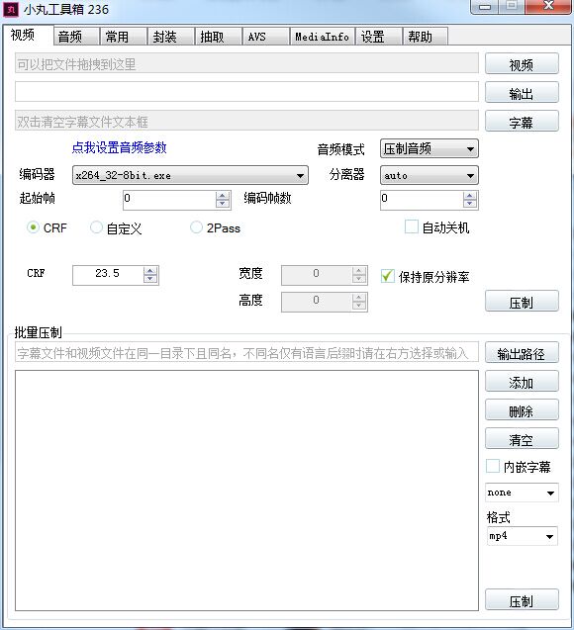Click the batch 压制 button at bottom
This screenshot has height=630, width=574.
tap(522, 600)
